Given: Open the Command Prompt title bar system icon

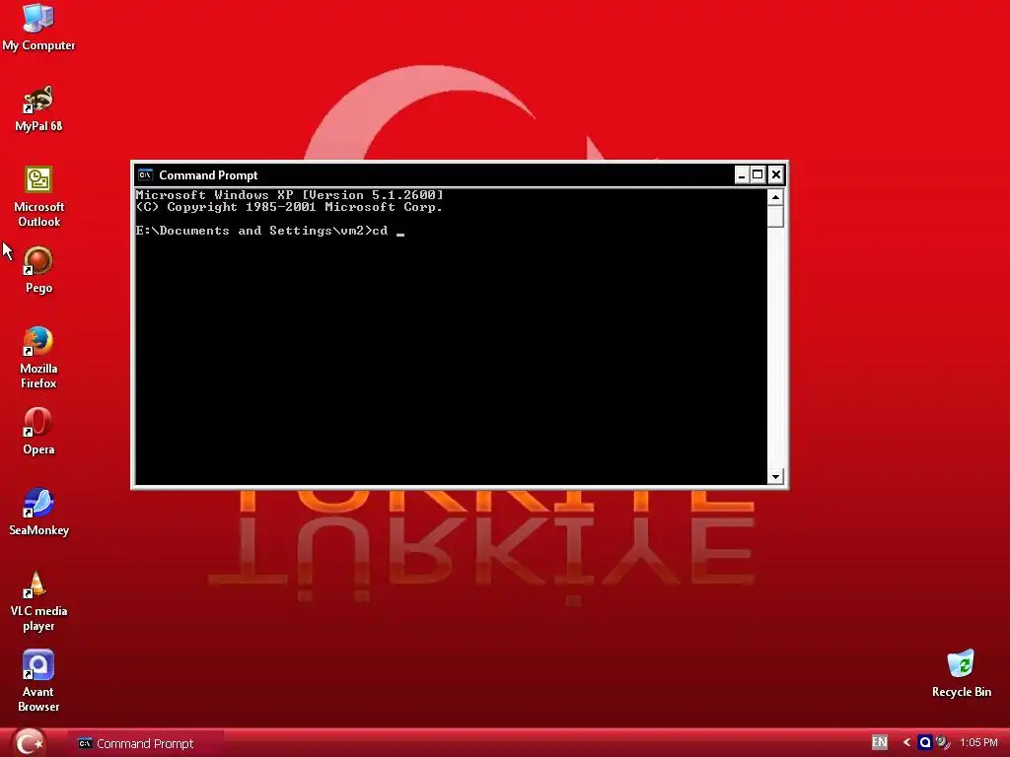Looking at the screenshot, I should 145,175.
